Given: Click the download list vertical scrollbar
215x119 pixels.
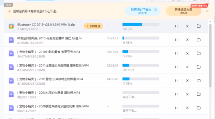Looking at the screenshot, I should [x=210, y=56].
